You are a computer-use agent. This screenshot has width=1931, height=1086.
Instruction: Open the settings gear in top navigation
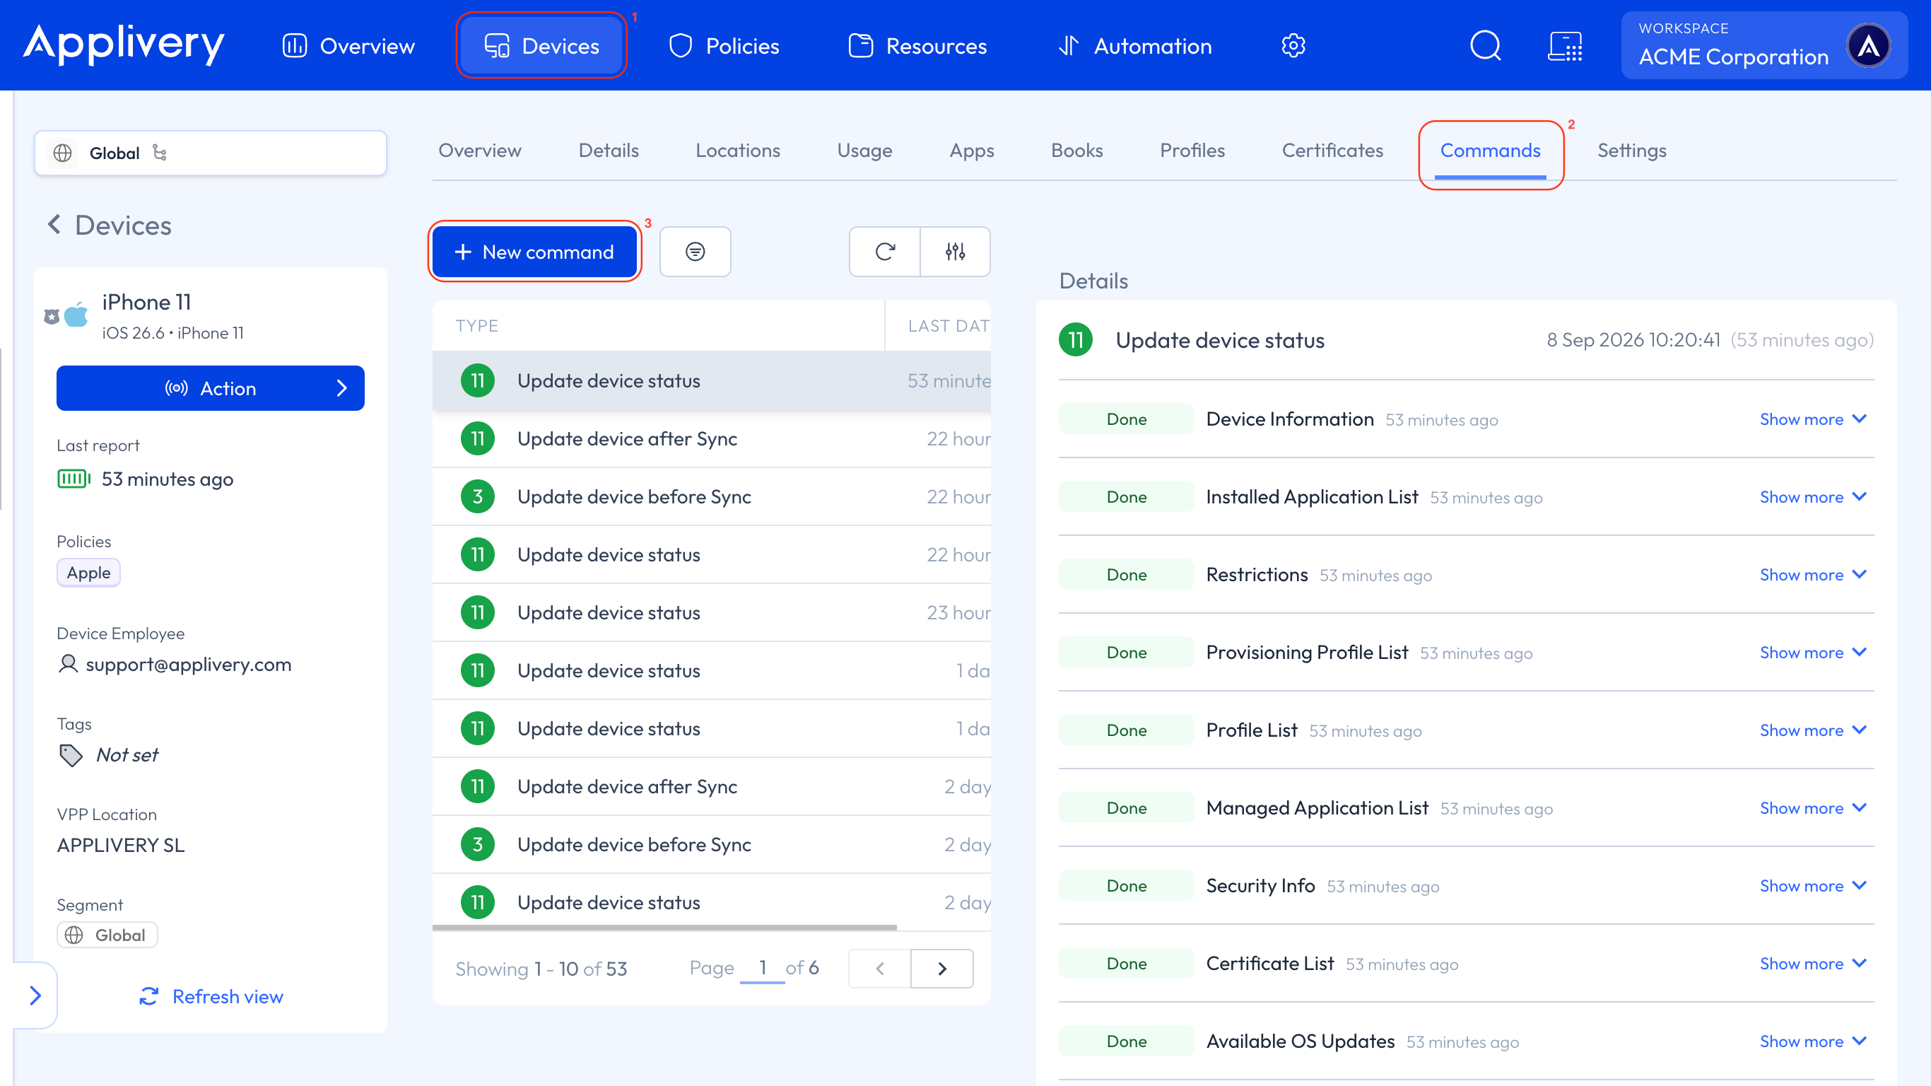(1293, 46)
